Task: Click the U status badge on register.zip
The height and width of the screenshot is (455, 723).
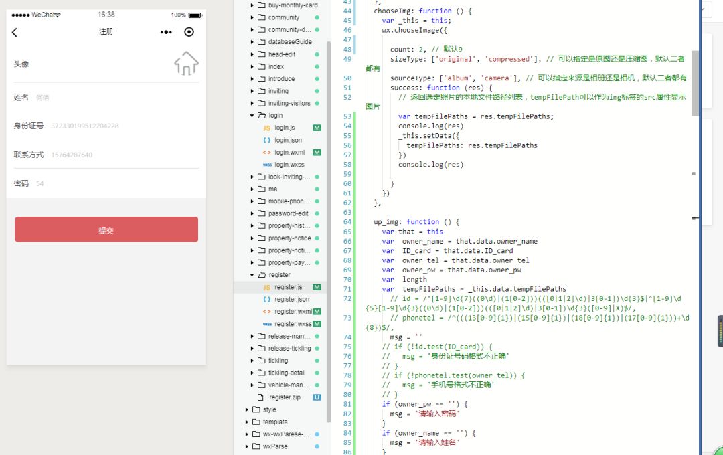Action: [317, 397]
